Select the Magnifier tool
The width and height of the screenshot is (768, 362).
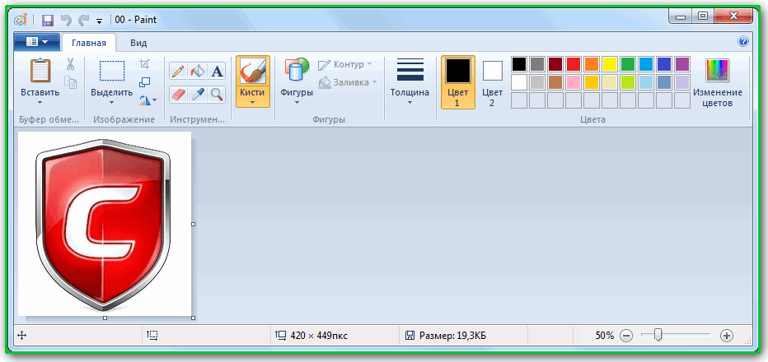pos(217,94)
